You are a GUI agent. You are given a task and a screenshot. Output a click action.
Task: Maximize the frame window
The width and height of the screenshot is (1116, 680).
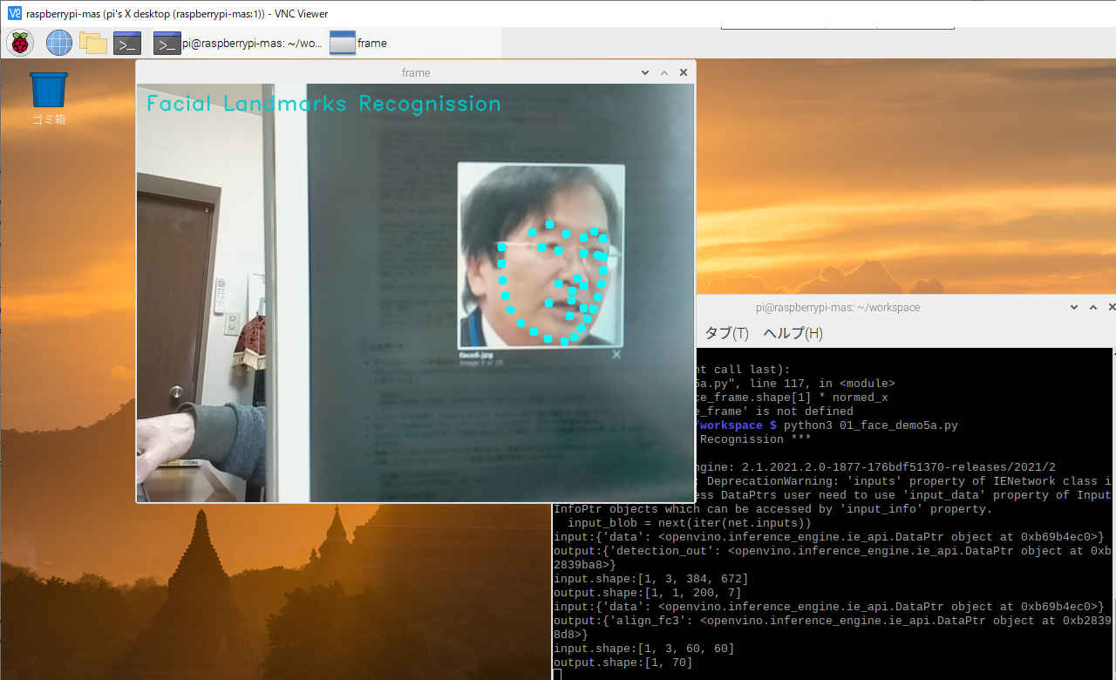pyautogui.click(x=664, y=72)
